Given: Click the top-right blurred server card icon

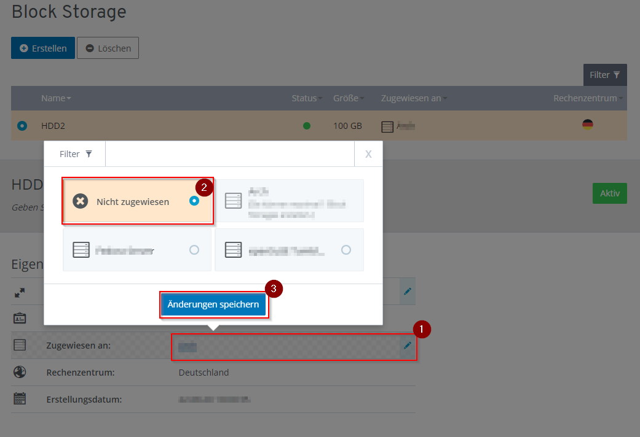Looking at the screenshot, I should pos(234,201).
